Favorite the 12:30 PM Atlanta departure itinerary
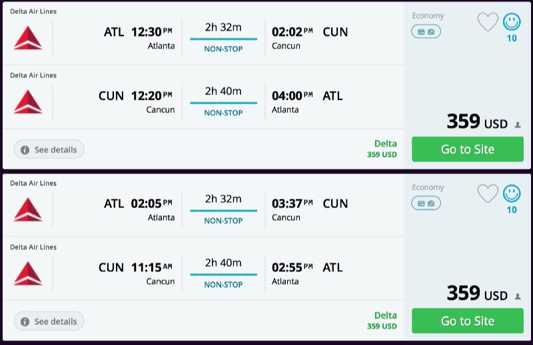This screenshot has height=345, width=533. 488,23
